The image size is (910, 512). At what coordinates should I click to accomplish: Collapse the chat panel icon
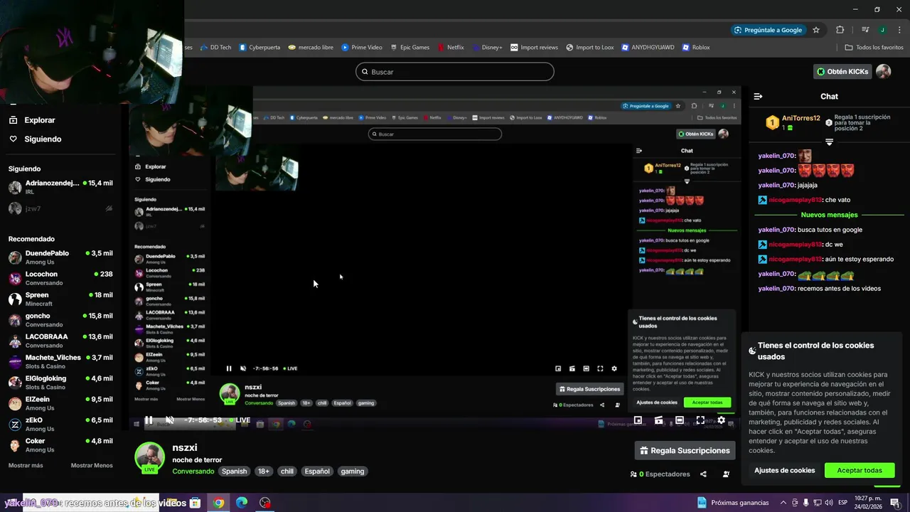pos(758,96)
